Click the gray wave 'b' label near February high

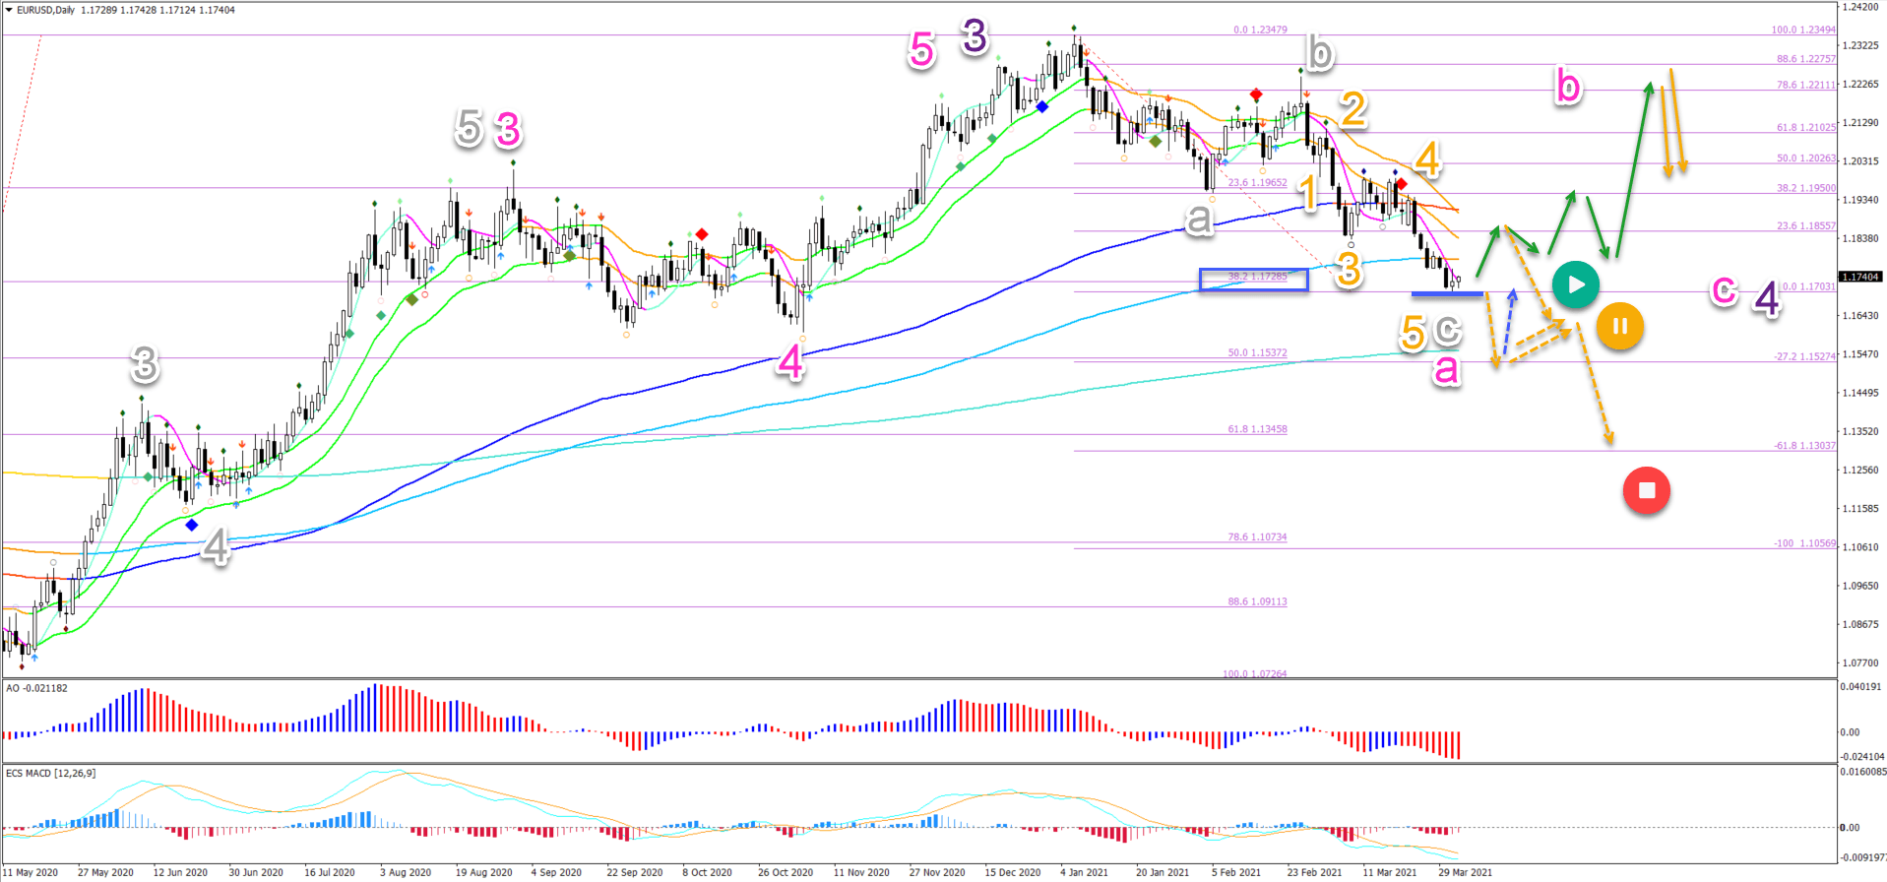click(x=1319, y=53)
